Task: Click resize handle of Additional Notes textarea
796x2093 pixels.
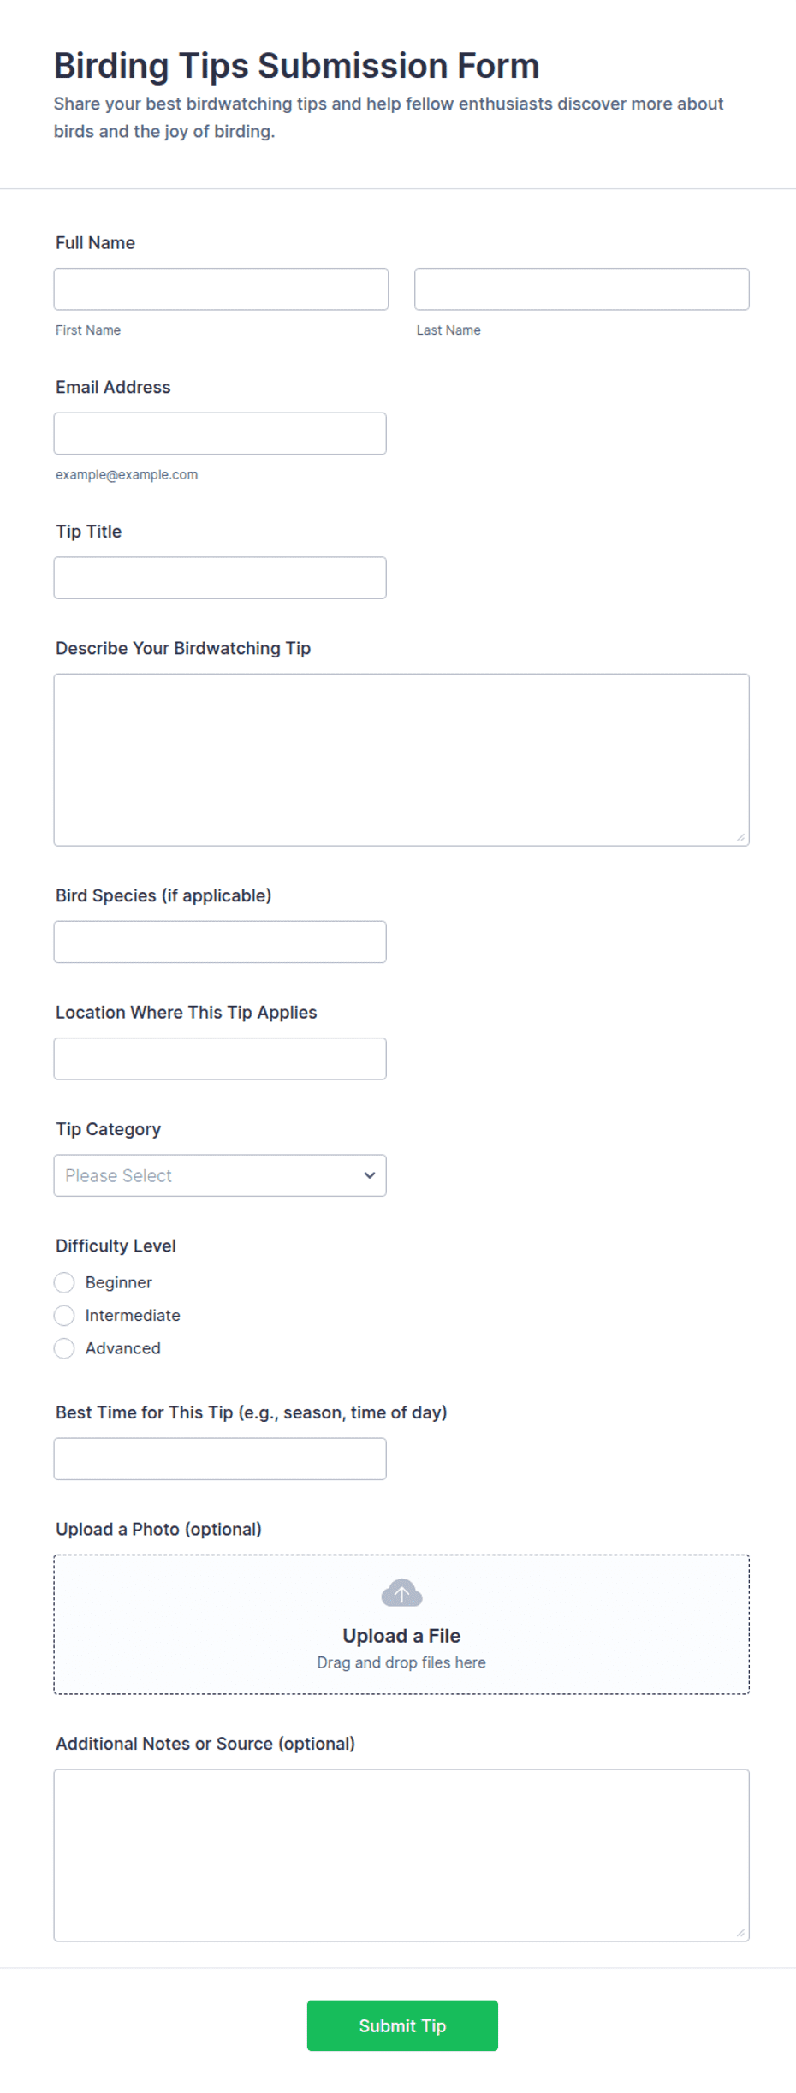Action: (x=740, y=1932)
